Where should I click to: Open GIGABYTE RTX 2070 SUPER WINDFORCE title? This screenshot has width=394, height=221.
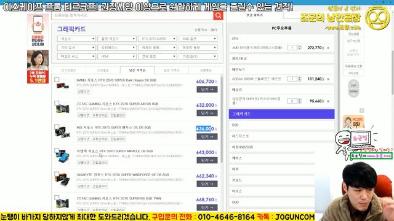click(x=123, y=174)
